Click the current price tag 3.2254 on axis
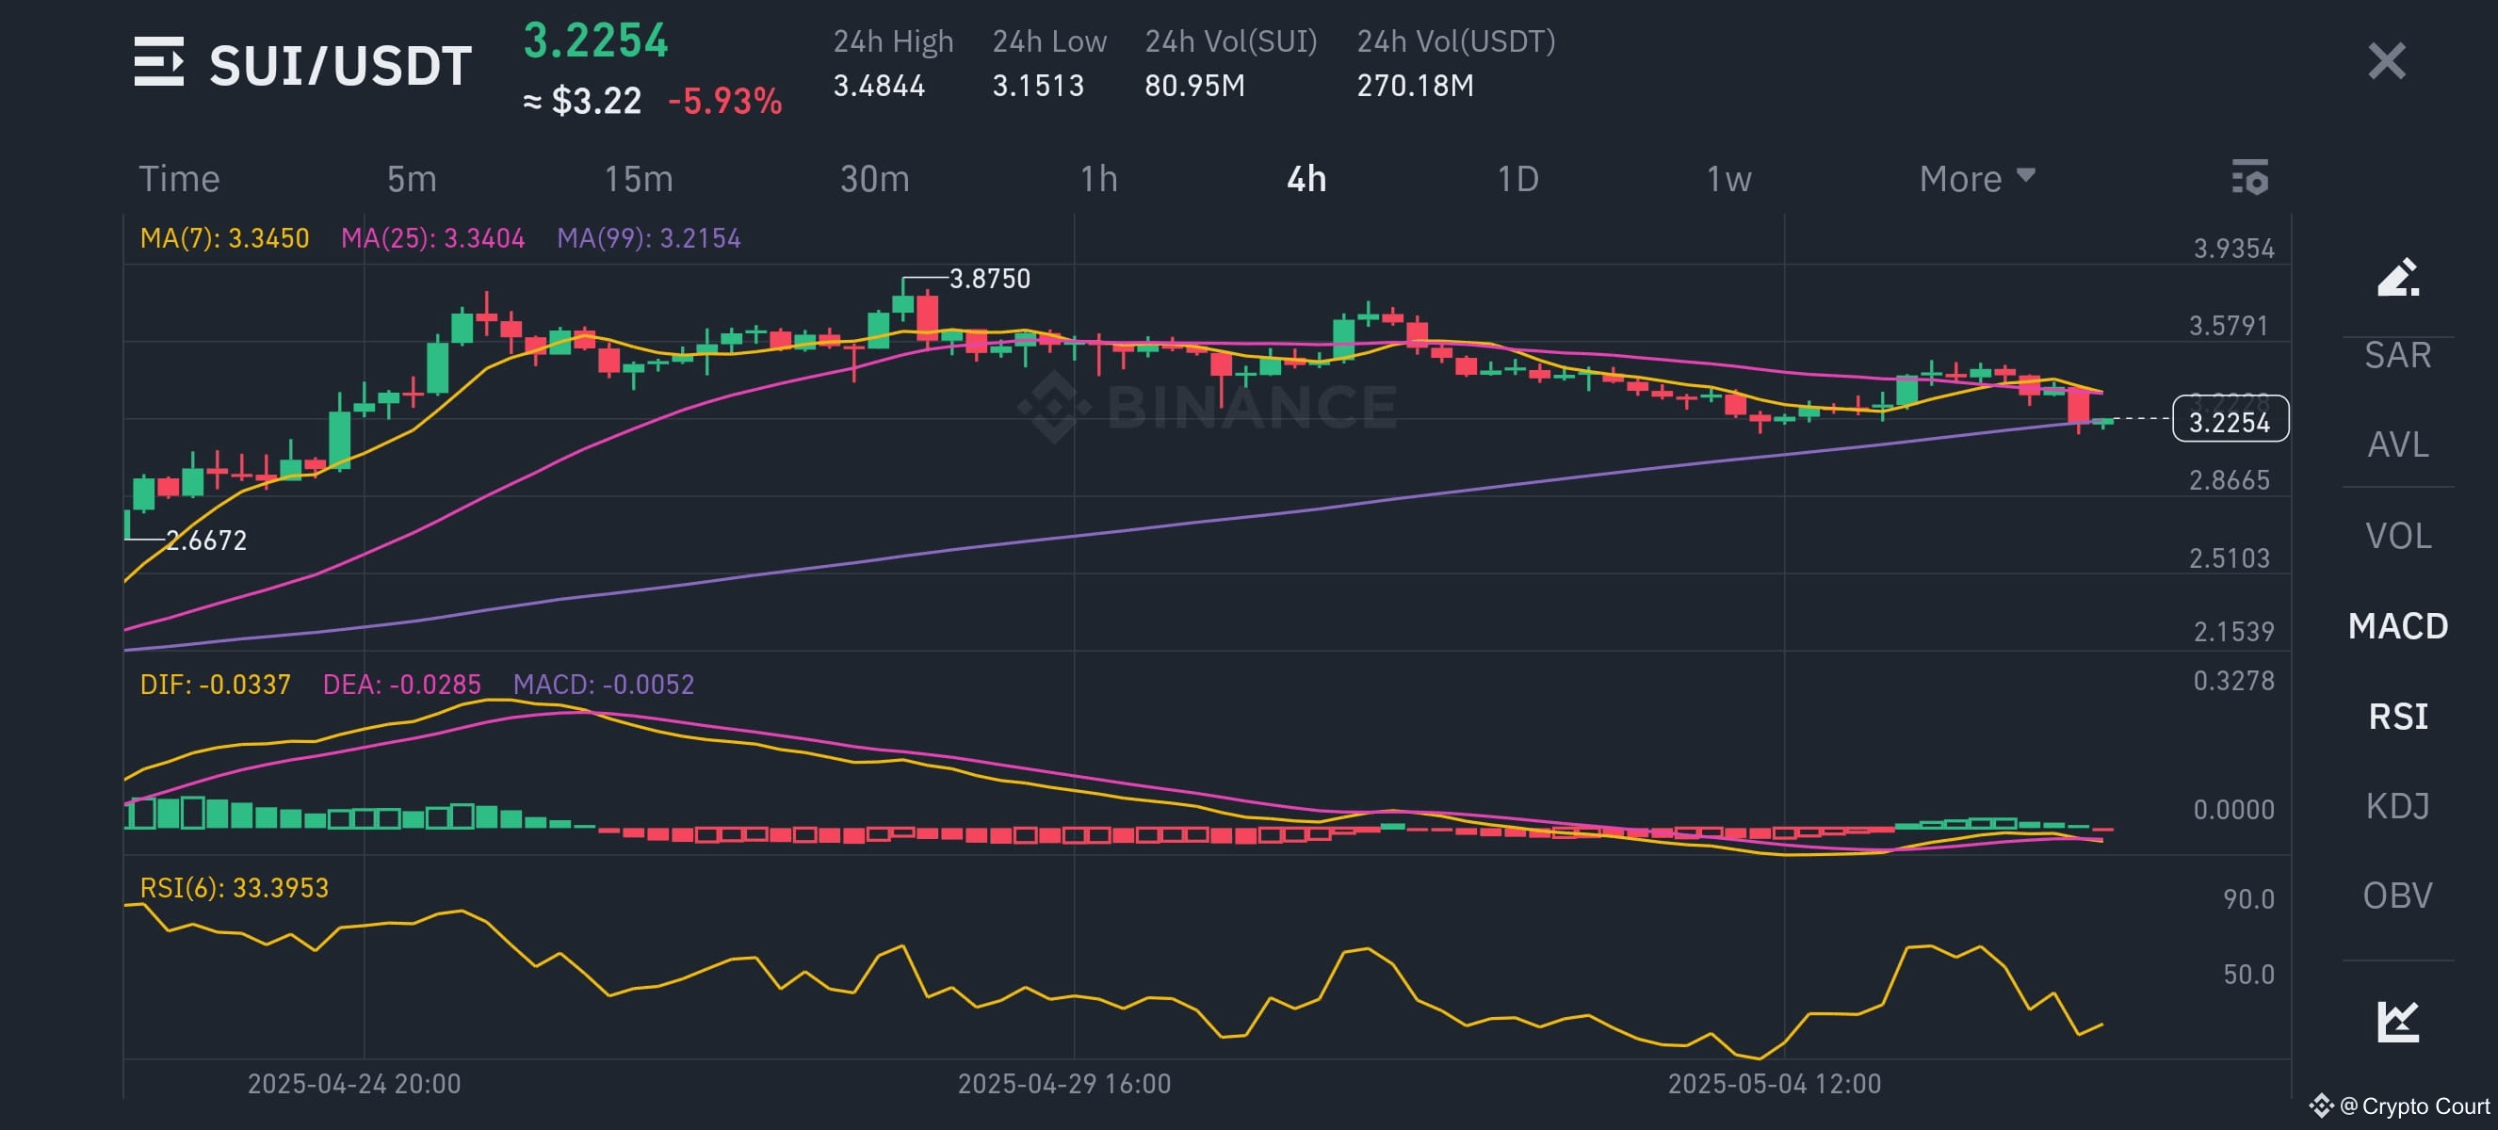Viewport: 2498px width, 1130px height. click(2230, 420)
